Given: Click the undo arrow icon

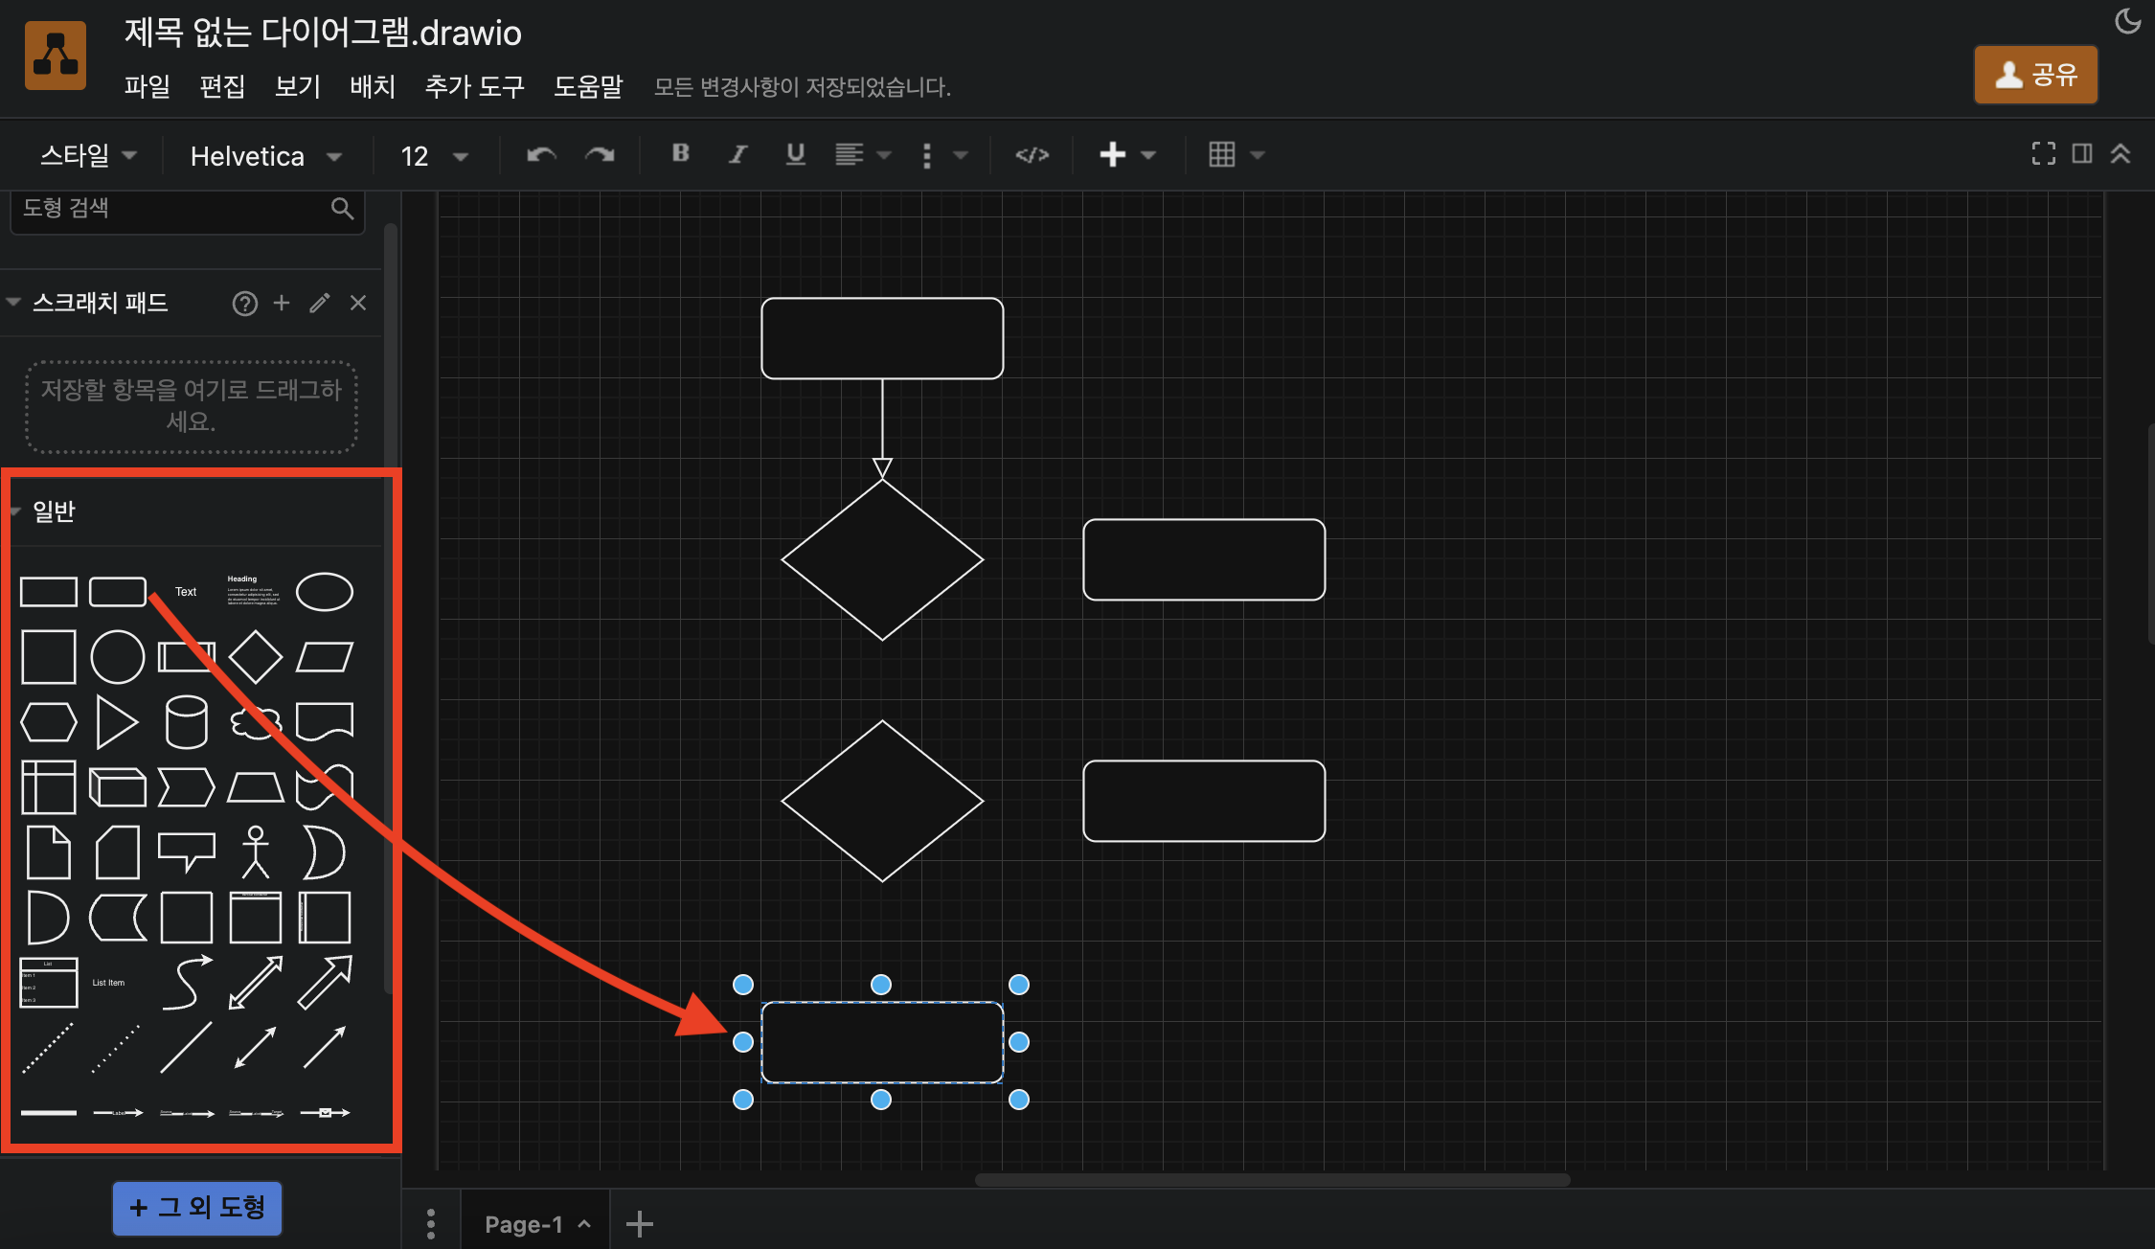Looking at the screenshot, I should [x=541, y=154].
